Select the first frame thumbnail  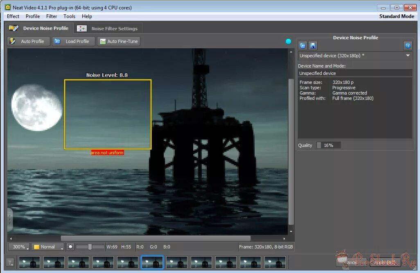[29, 262]
